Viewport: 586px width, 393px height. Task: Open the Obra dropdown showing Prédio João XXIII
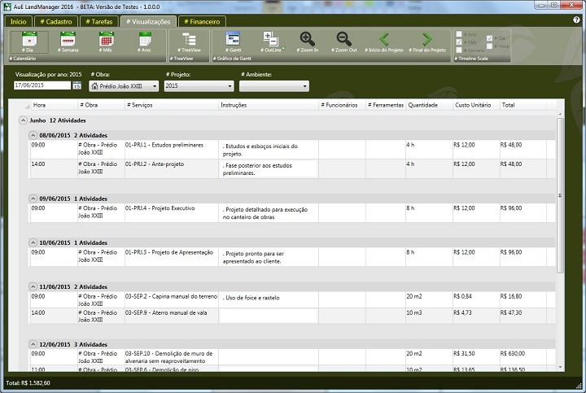point(124,85)
